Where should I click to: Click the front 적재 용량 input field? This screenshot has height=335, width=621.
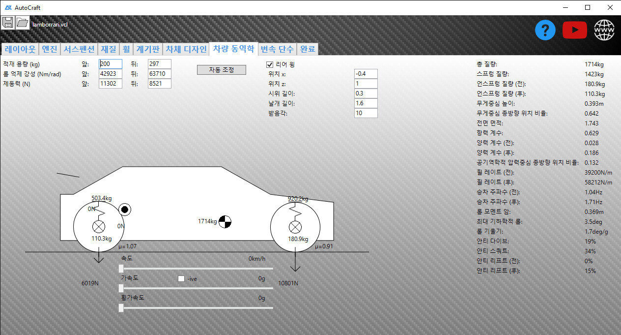tap(111, 64)
